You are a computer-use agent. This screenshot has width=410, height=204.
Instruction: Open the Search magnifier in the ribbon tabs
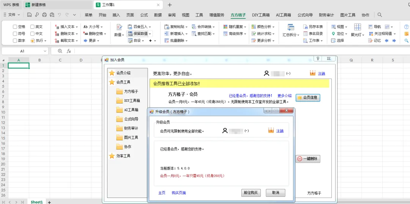click(x=380, y=15)
